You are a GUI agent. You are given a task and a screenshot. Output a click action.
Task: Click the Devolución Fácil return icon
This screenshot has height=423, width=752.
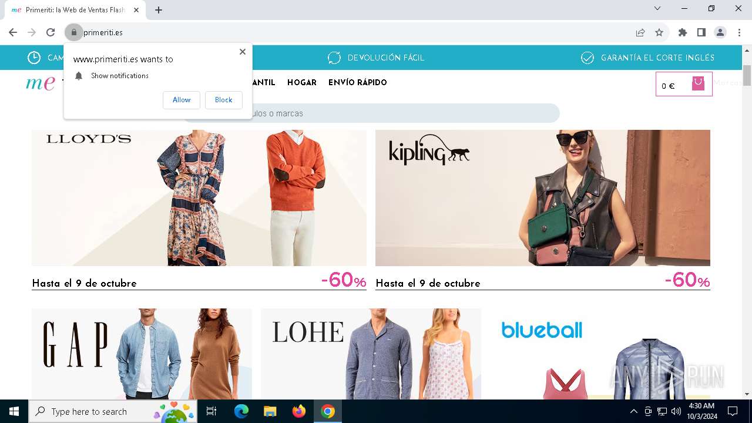(334, 58)
